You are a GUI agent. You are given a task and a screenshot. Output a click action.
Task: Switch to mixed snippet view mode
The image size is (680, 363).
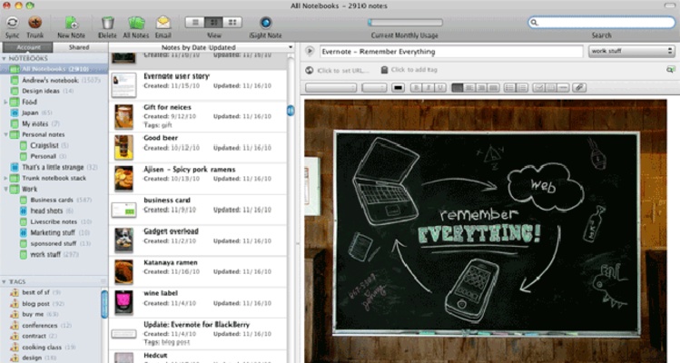pyautogui.click(x=213, y=22)
